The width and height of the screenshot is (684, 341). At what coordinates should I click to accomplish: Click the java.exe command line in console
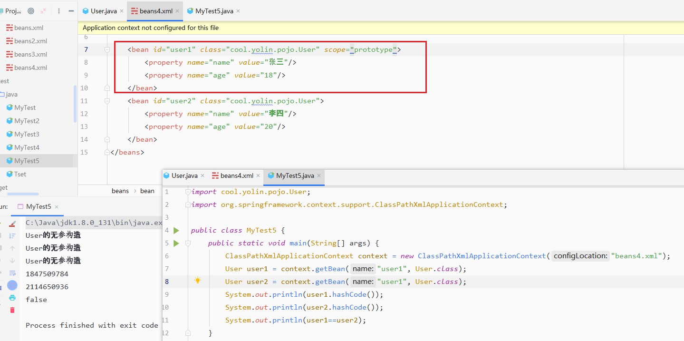pyautogui.click(x=94, y=222)
